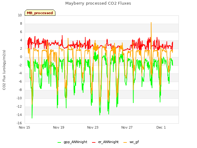Click the MB_processed label tab
This screenshot has width=197, height=148.
pos(40,13)
